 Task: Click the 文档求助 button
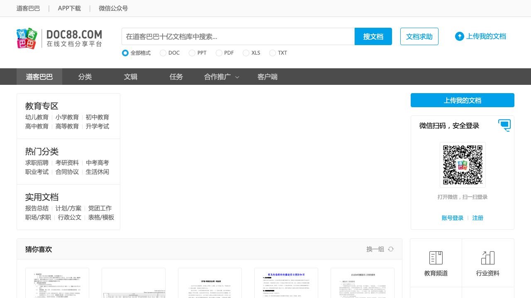[419, 36]
